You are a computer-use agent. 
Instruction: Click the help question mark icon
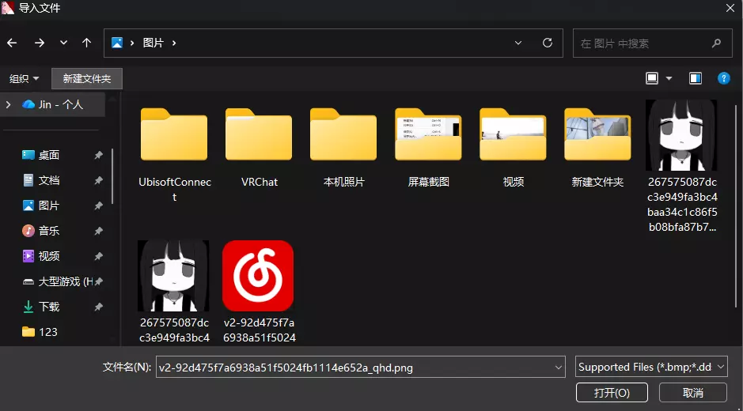pos(723,78)
